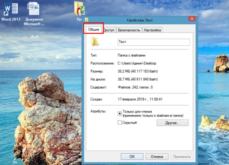Click the Размер: label
Screen dimensions: 229x165
tap(97, 71)
